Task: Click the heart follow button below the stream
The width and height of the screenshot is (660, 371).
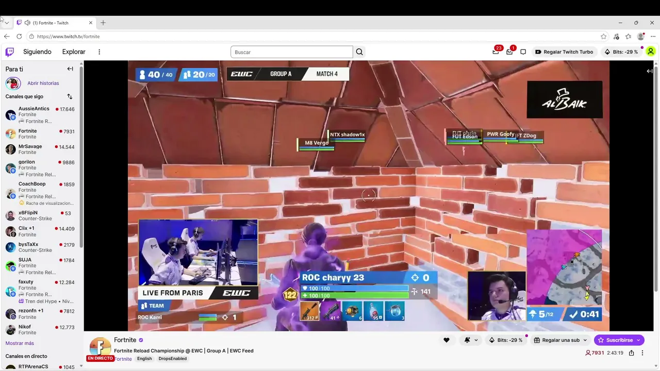Action: 447,340
